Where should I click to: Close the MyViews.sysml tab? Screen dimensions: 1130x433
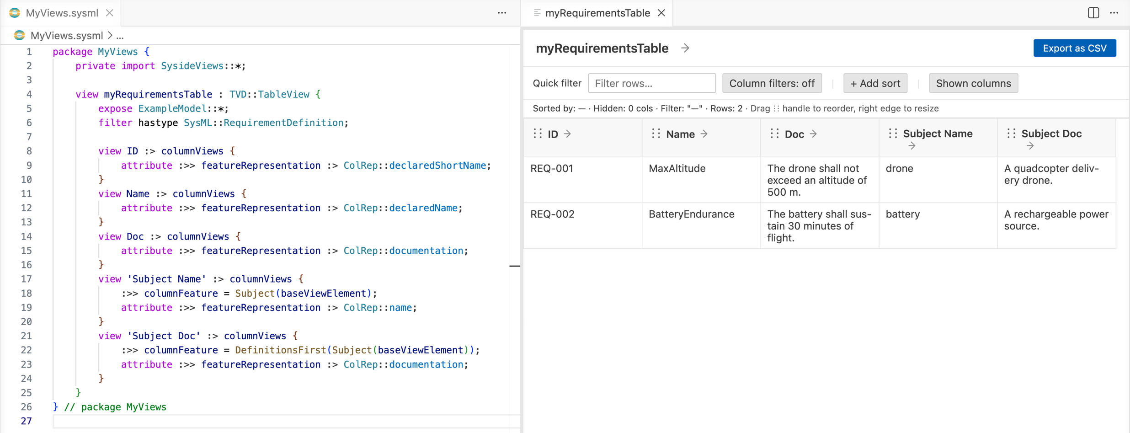pos(110,13)
